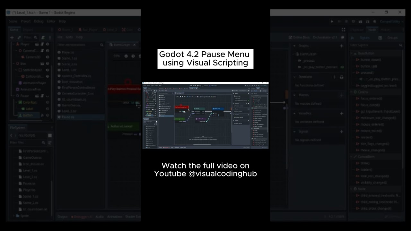Image resolution: width=411 pixels, height=231 pixels.
Task: Pause the running project
Action: coord(339,21)
